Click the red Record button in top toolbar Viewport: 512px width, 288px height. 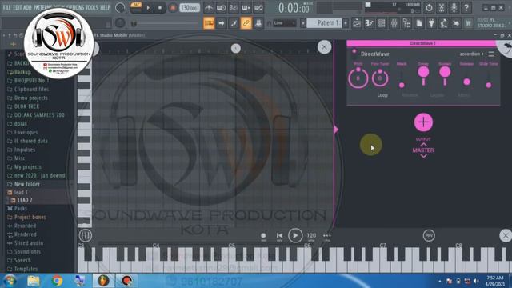point(173,8)
